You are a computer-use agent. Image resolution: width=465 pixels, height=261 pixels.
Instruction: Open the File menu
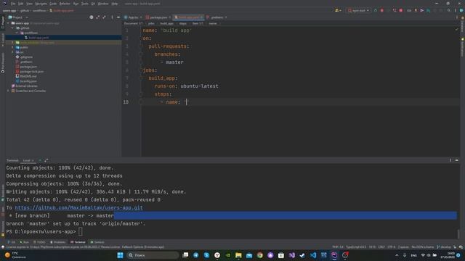13,4
